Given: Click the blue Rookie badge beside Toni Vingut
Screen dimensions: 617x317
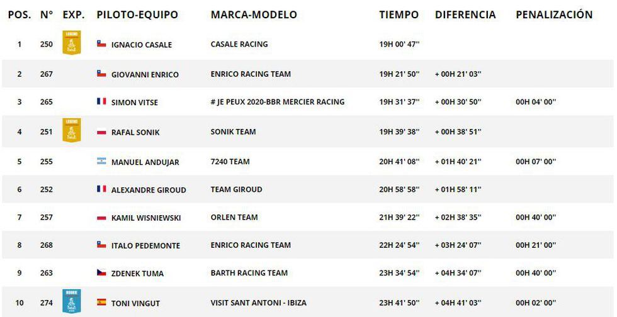Looking at the screenshot, I should click(x=71, y=301).
